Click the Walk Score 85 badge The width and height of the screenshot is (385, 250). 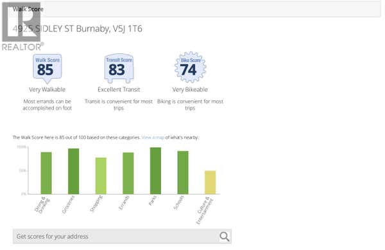click(47, 69)
